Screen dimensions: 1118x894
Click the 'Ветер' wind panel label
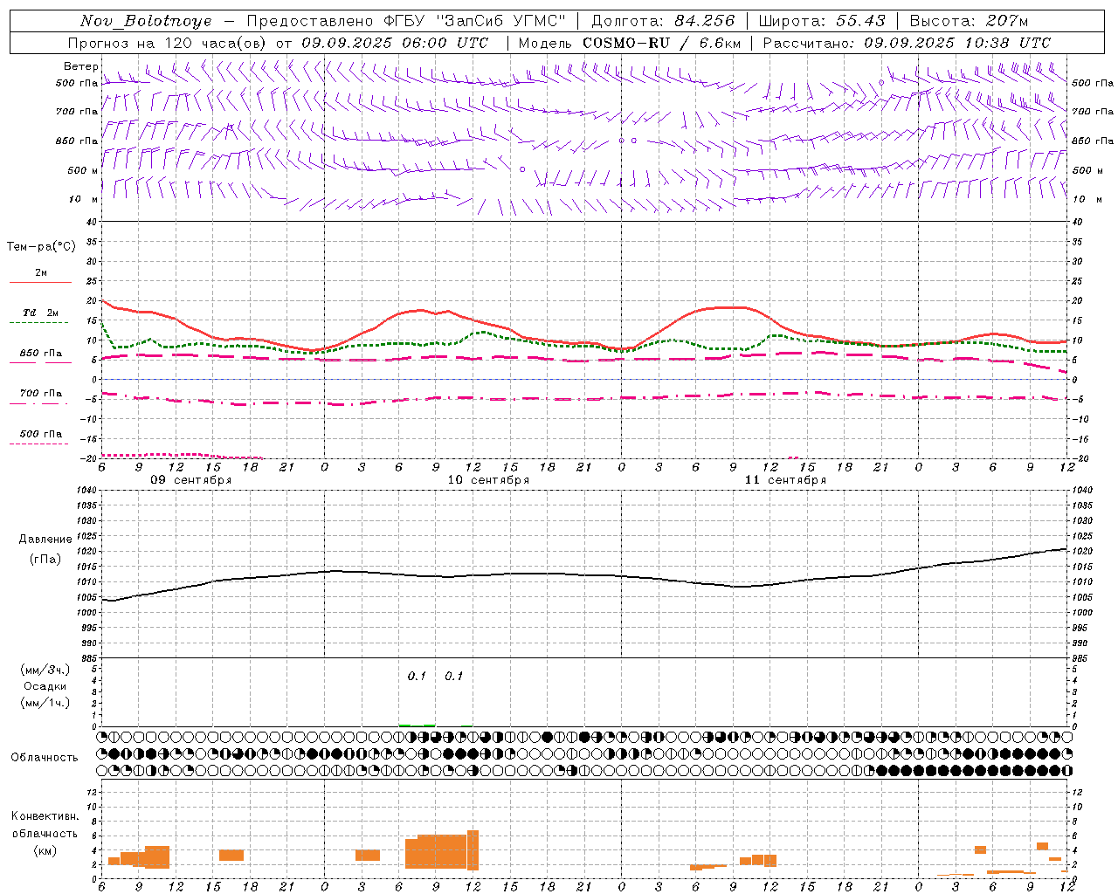81,66
